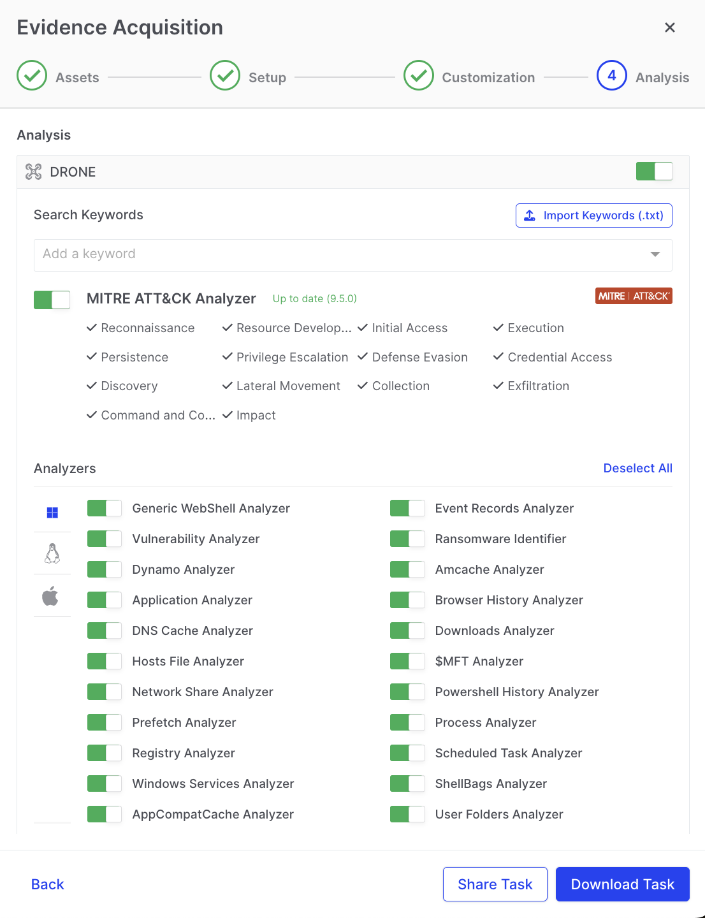Click the Download Task button

[622, 884]
